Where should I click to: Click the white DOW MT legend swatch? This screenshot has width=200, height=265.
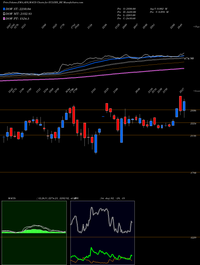[4, 14]
